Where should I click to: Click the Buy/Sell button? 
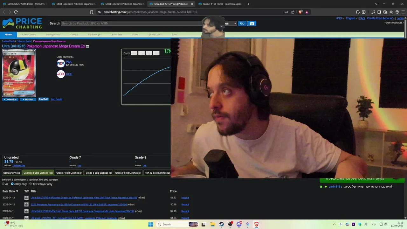pyautogui.click(x=43, y=99)
